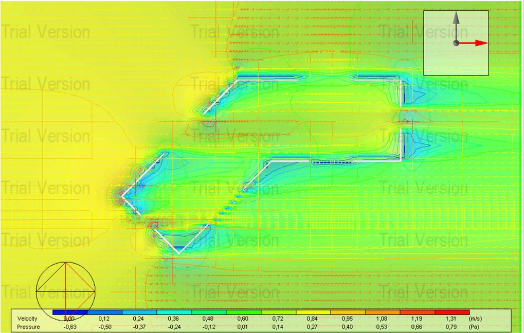
Task: Click the Velocity legend label
Action: pyautogui.click(x=27, y=319)
